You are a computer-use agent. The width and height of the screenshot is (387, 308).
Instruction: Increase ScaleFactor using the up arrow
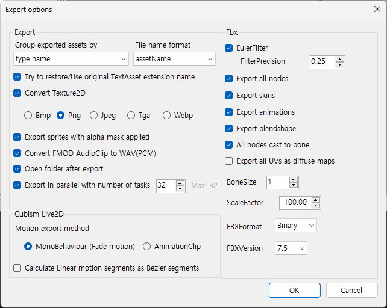[x=316, y=200]
